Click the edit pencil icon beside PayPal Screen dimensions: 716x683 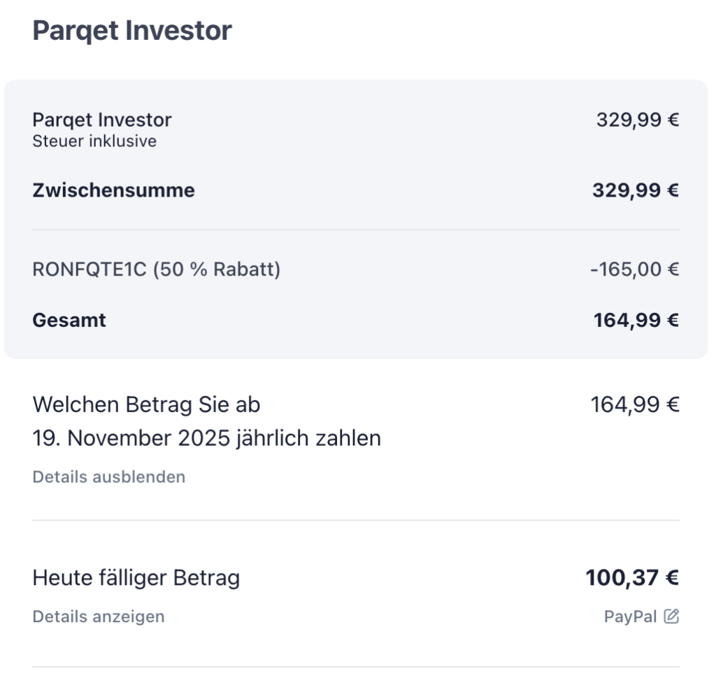(671, 617)
